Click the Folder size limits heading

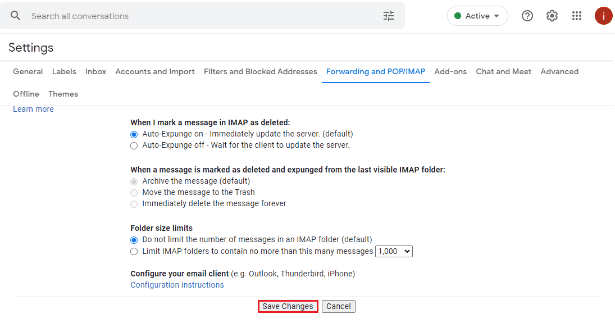(162, 228)
